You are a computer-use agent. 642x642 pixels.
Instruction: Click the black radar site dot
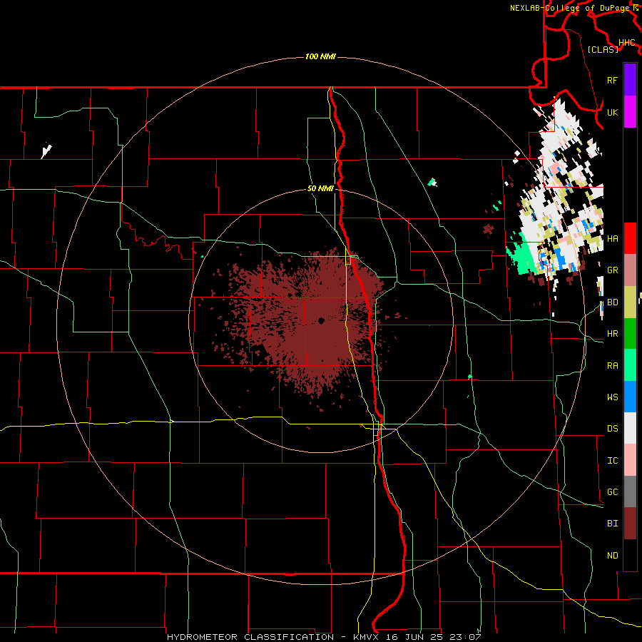pos(322,321)
